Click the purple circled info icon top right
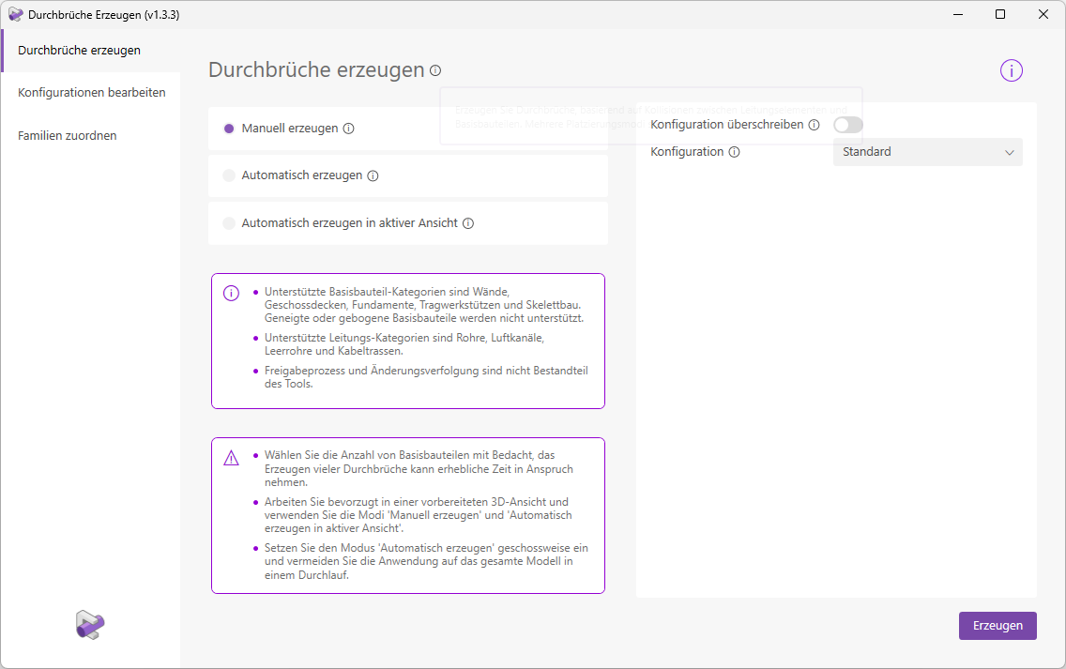Viewport: 1066px width, 669px height. coord(1011,70)
